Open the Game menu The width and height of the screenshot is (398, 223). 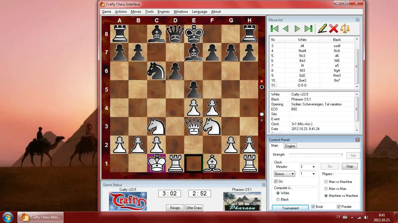(106, 12)
